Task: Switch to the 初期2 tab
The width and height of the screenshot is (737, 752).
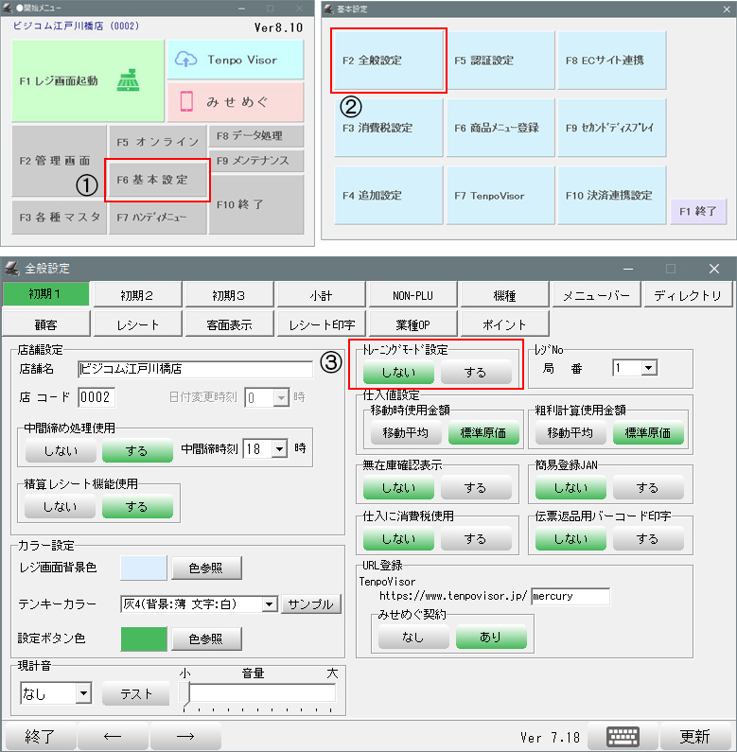Action: coord(136,296)
